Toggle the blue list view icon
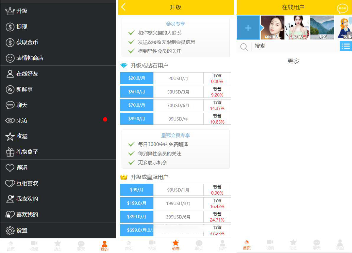 pos(346,46)
